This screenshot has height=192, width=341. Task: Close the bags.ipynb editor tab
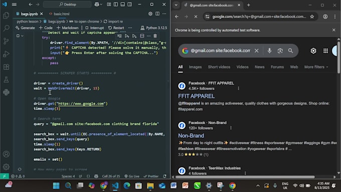click(x=41, y=14)
